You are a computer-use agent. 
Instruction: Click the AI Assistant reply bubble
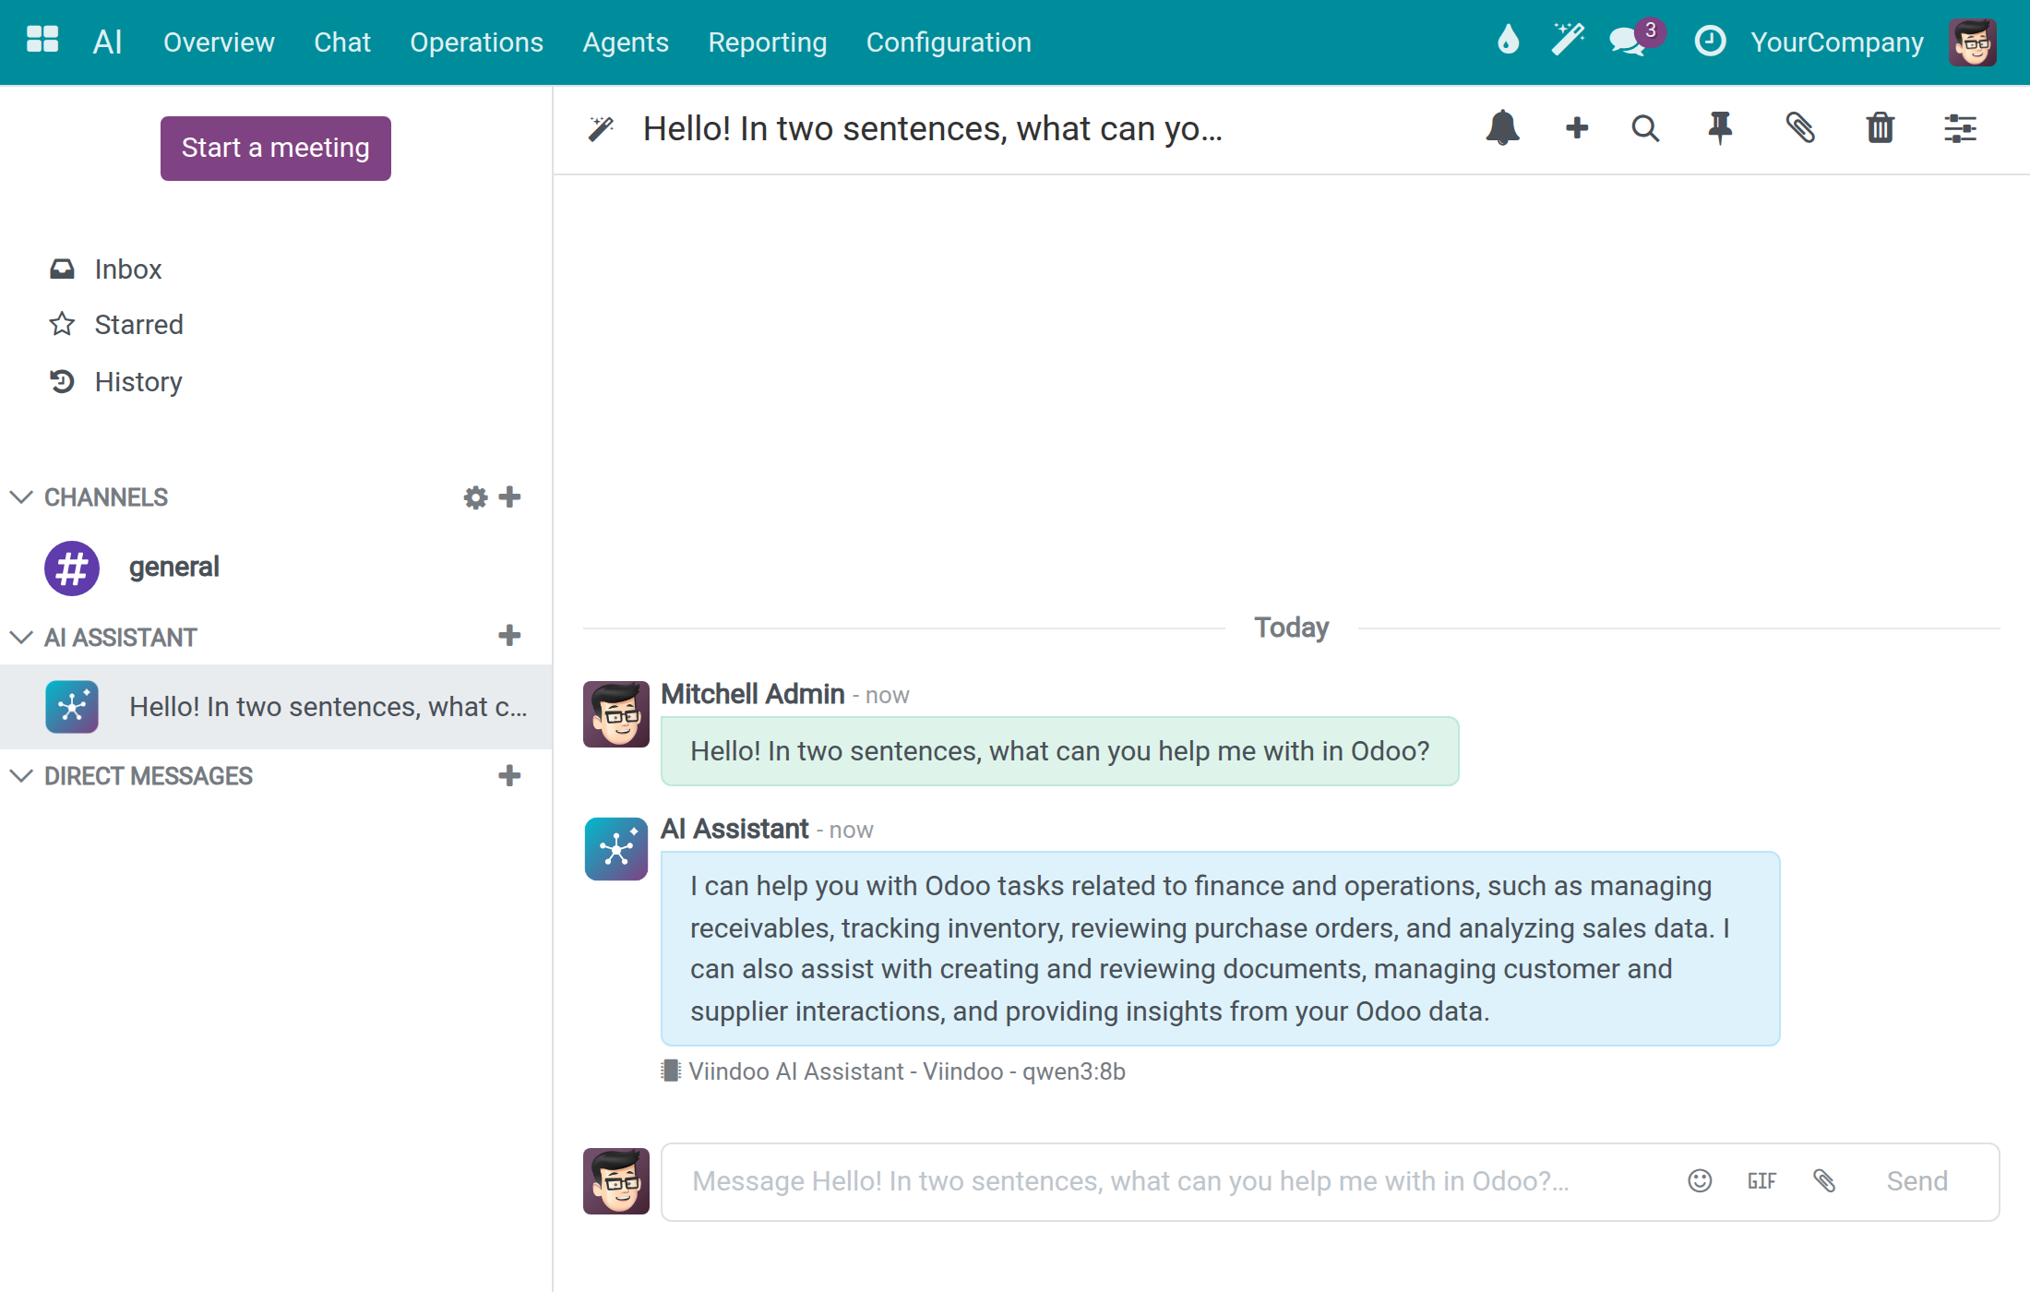(x=1220, y=949)
